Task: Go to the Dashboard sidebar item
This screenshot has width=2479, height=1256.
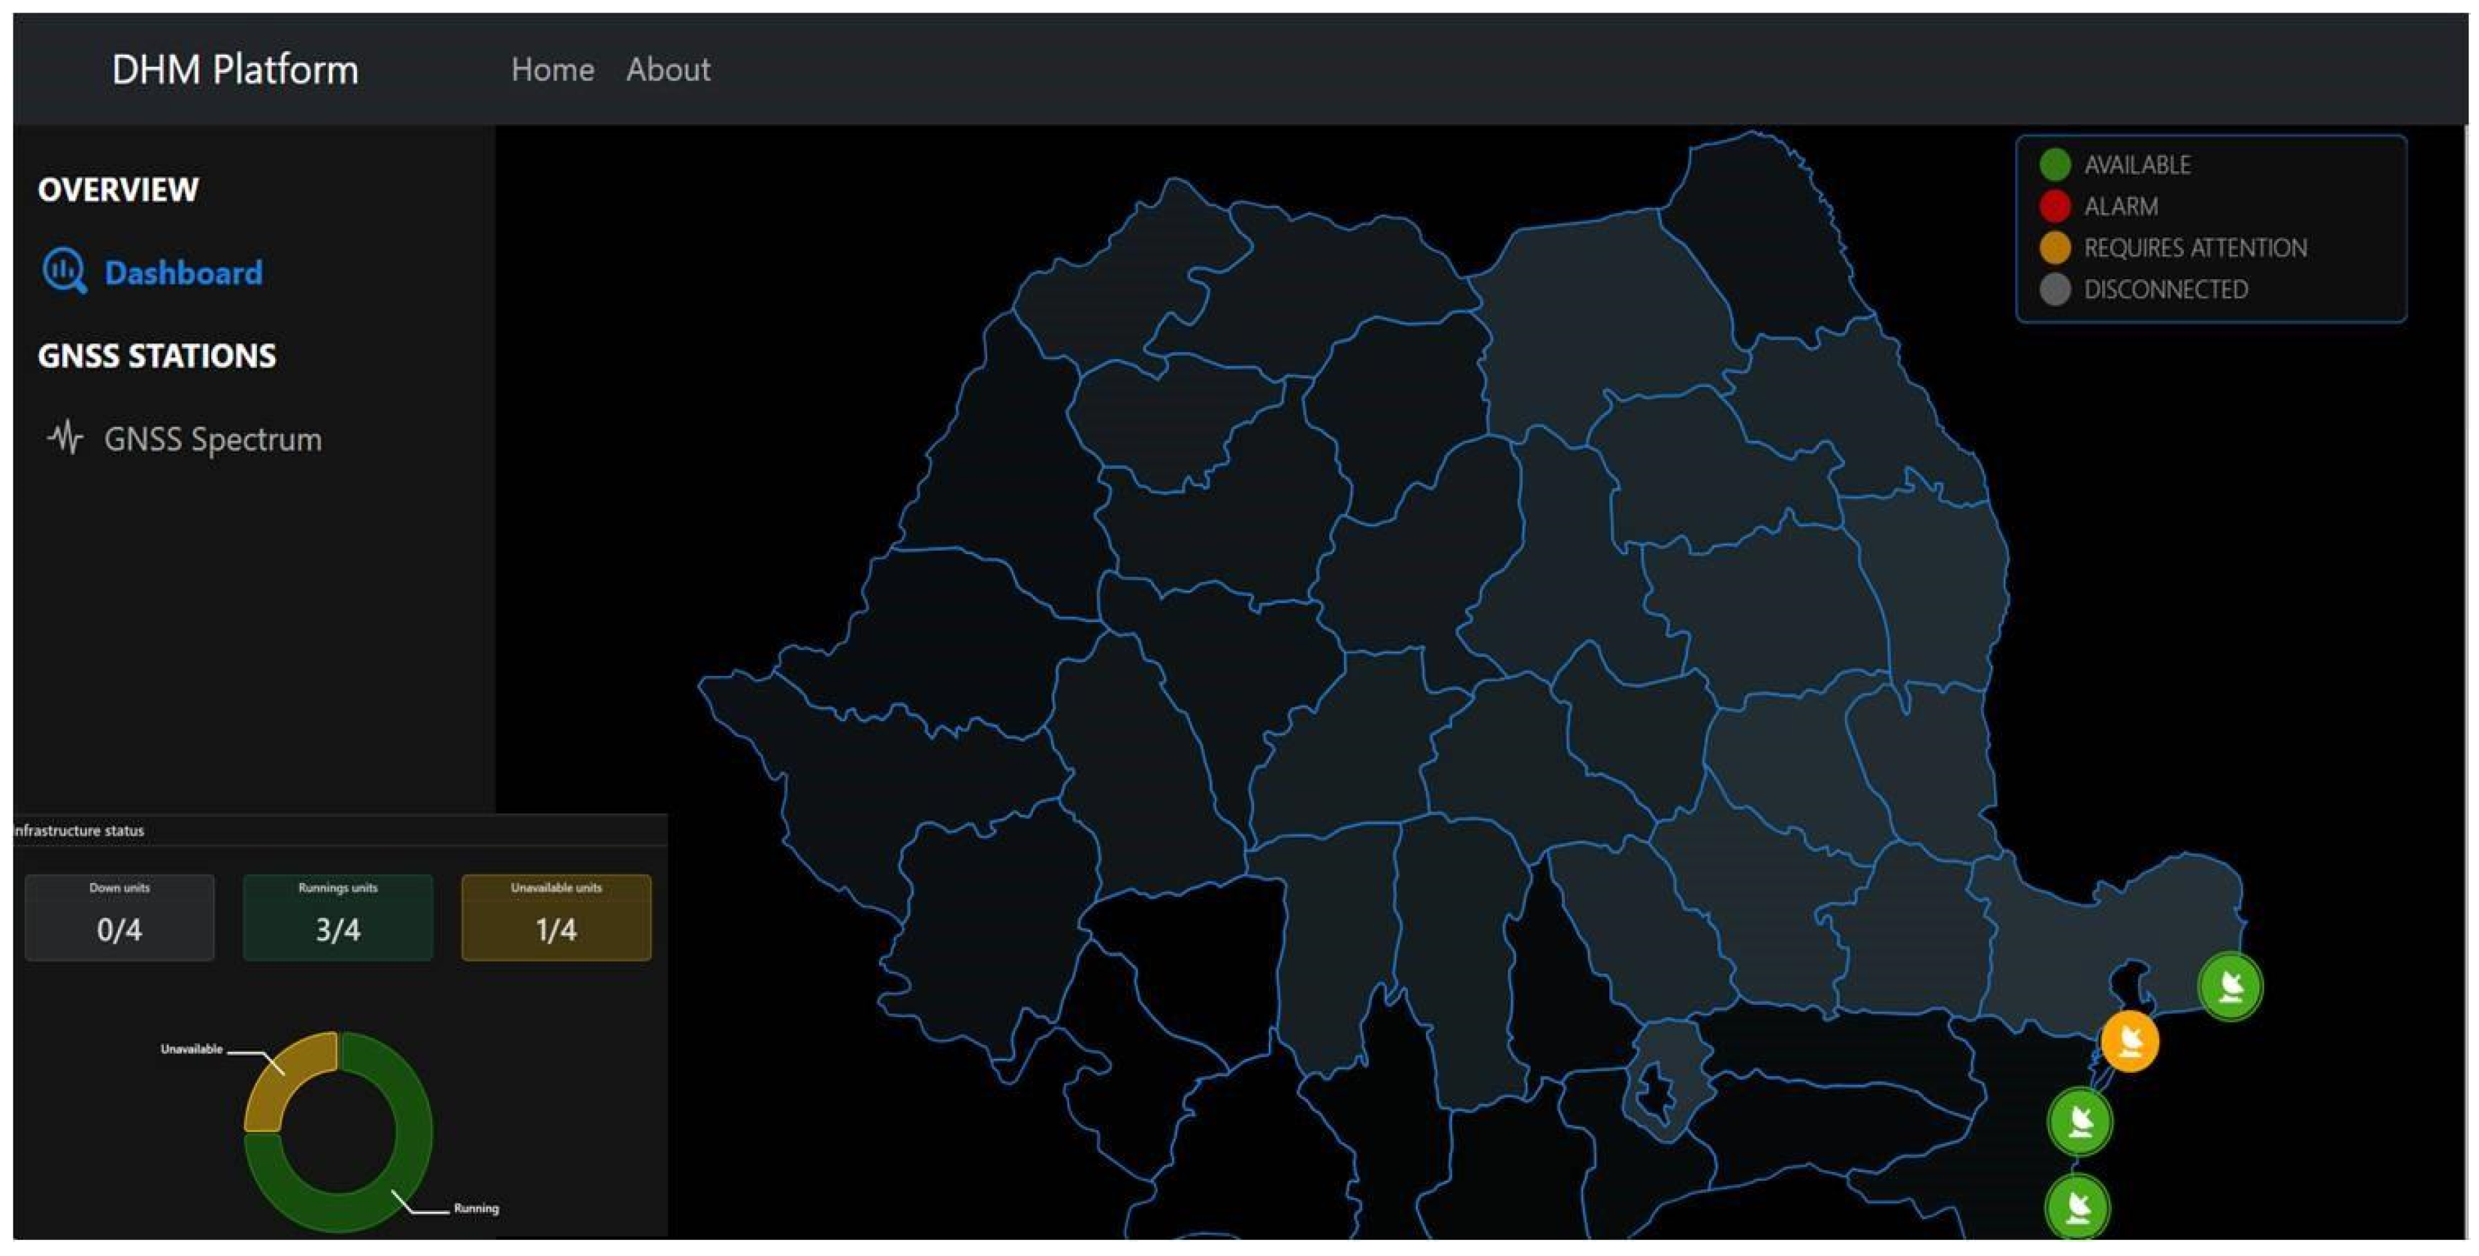Action: click(x=183, y=272)
